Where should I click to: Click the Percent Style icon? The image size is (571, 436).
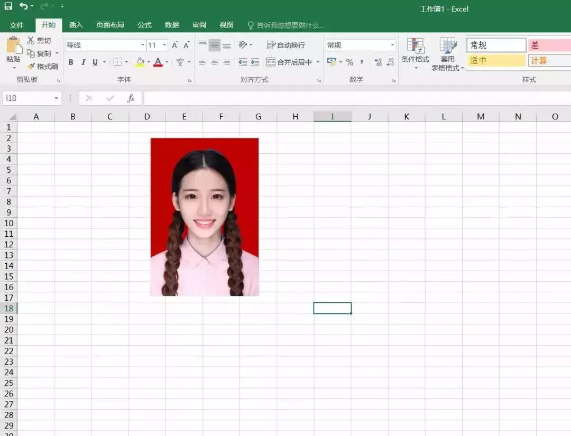coord(349,62)
